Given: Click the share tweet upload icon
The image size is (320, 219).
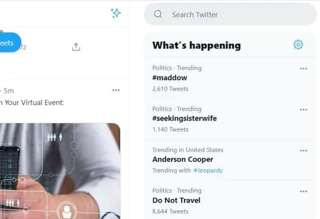Looking at the screenshot, I should click(76, 47).
